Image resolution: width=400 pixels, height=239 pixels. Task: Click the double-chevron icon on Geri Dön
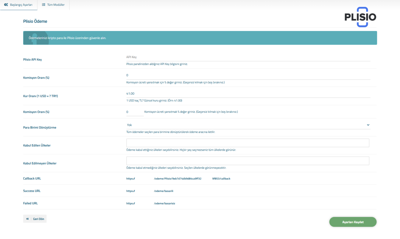tap(27, 219)
